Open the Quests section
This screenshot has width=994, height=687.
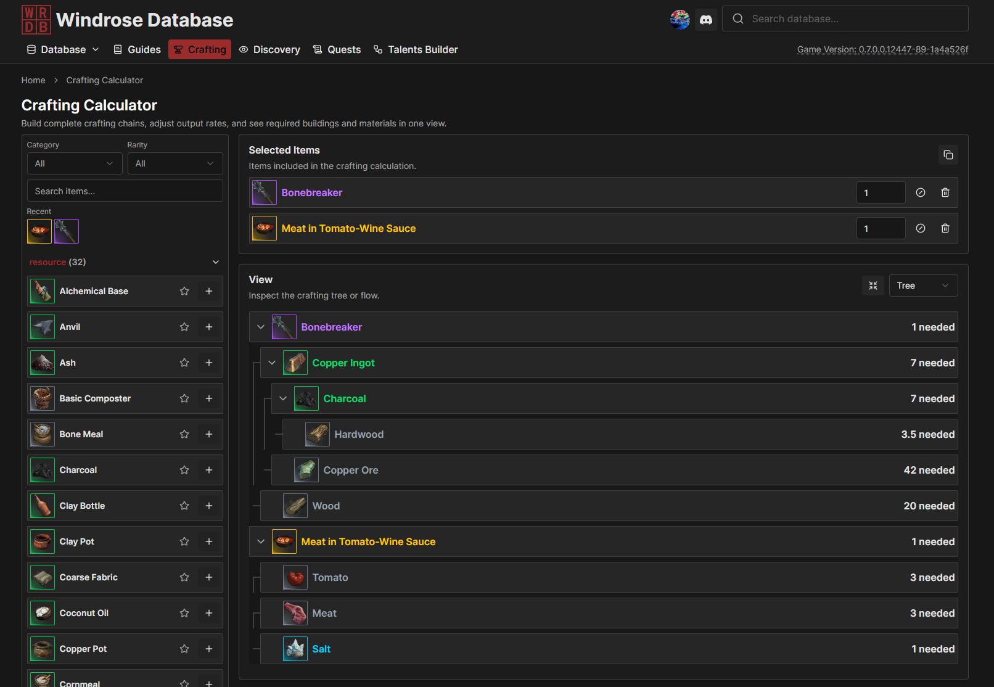coord(337,49)
